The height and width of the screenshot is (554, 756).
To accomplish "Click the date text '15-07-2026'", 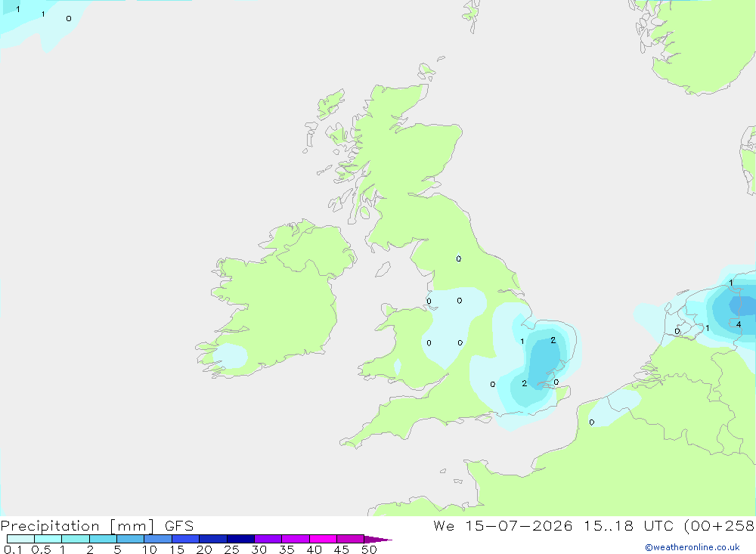I will point(519,526).
